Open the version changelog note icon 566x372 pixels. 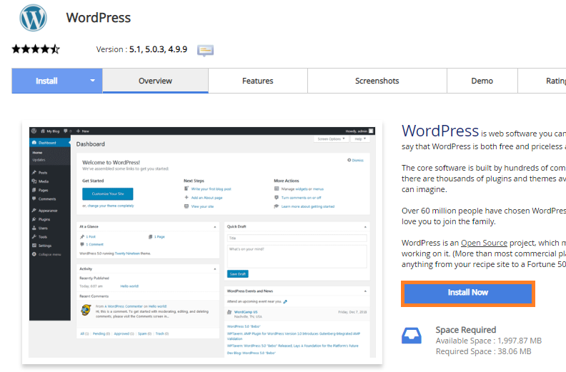205,50
